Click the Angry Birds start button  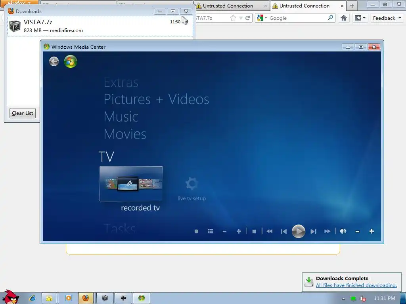pos(10,297)
